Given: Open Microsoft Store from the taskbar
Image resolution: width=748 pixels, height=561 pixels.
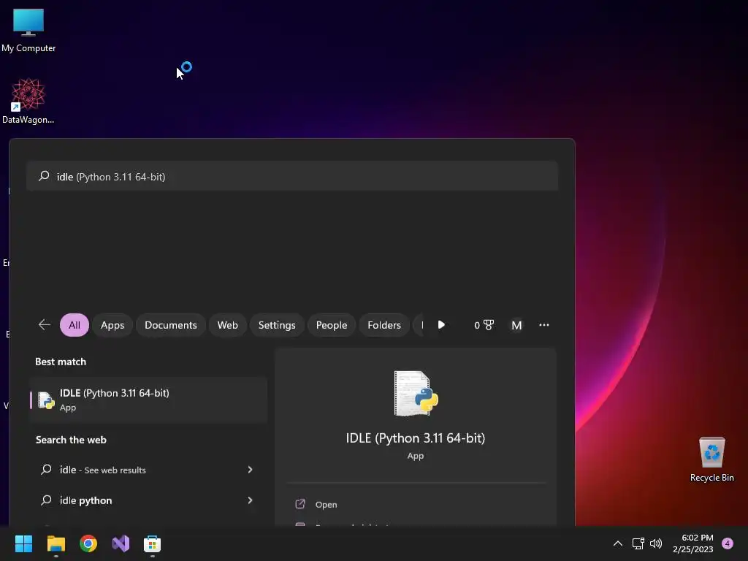Looking at the screenshot, I should pyautogui.click(x=152, y=543).
